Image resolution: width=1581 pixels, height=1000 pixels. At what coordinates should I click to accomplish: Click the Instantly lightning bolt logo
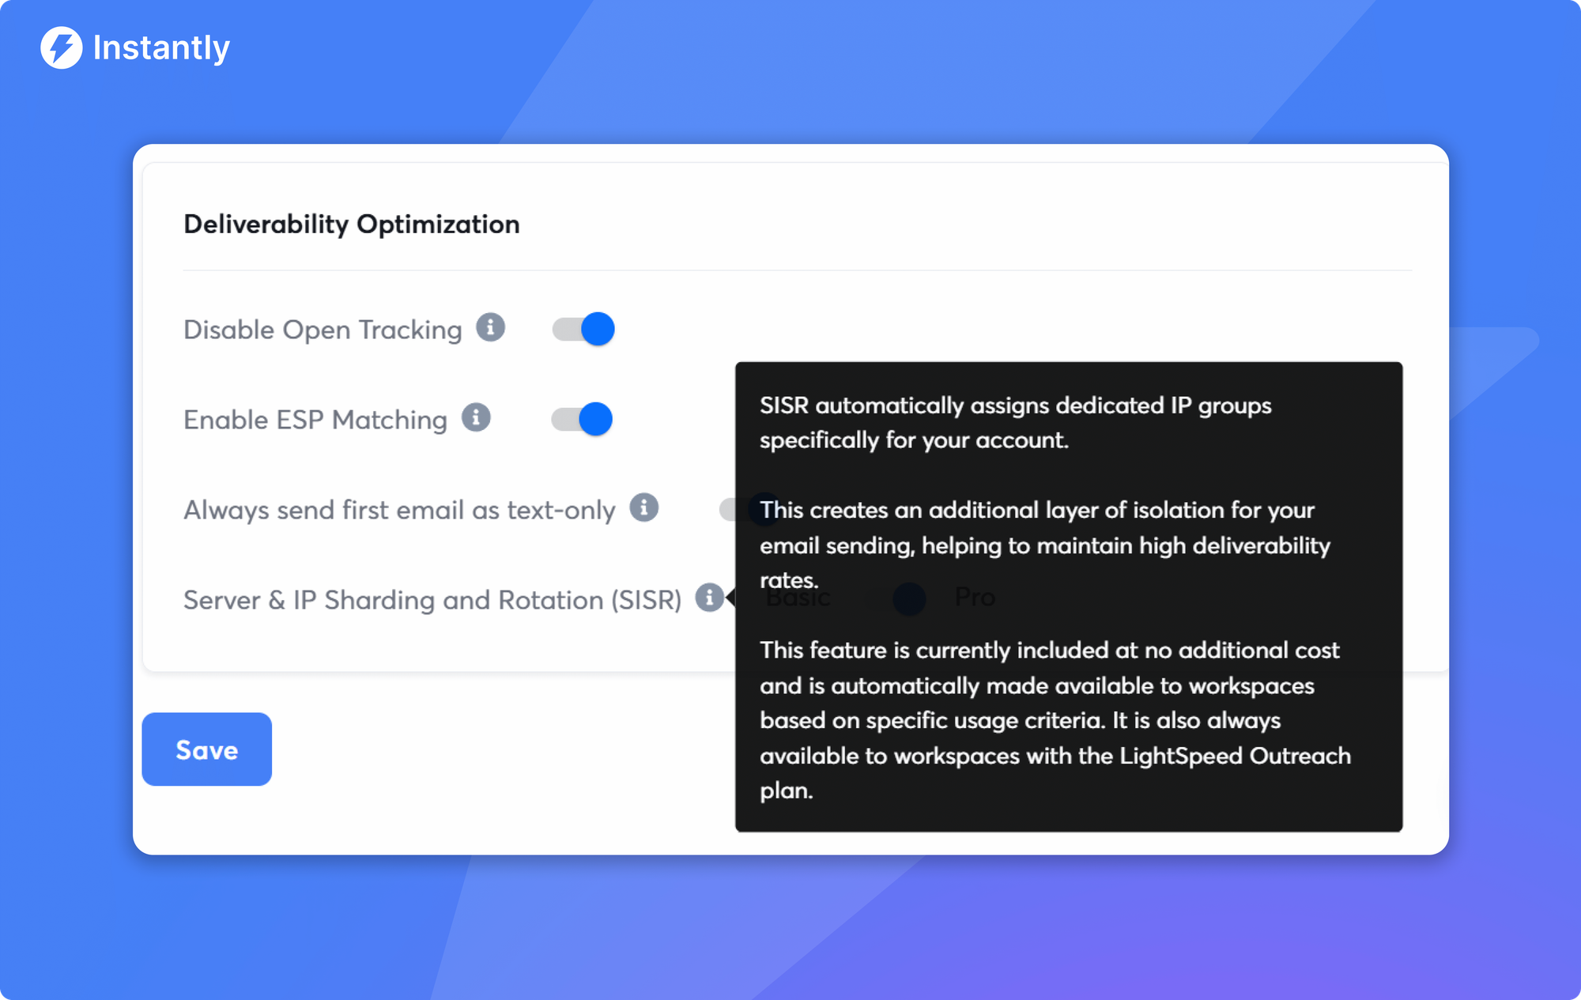tap(61, 47)
